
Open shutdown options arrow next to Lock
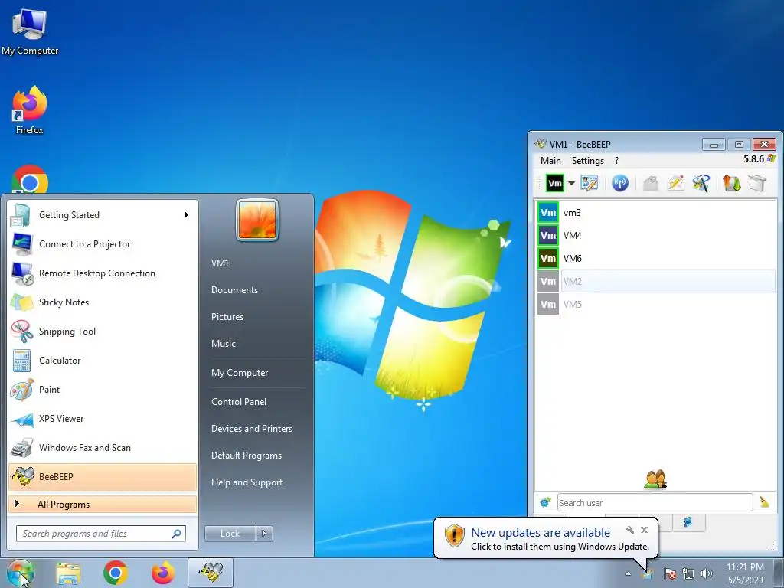pos(264,534)
